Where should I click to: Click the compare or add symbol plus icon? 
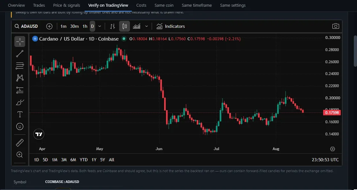point(49,26)
